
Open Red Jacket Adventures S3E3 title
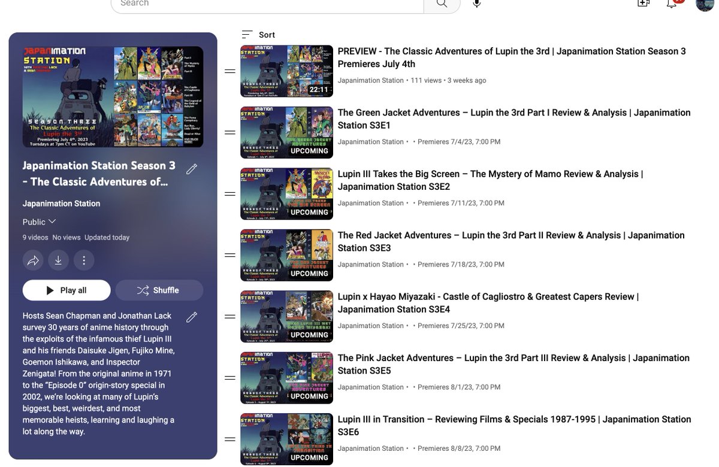(x=511, y=241)
